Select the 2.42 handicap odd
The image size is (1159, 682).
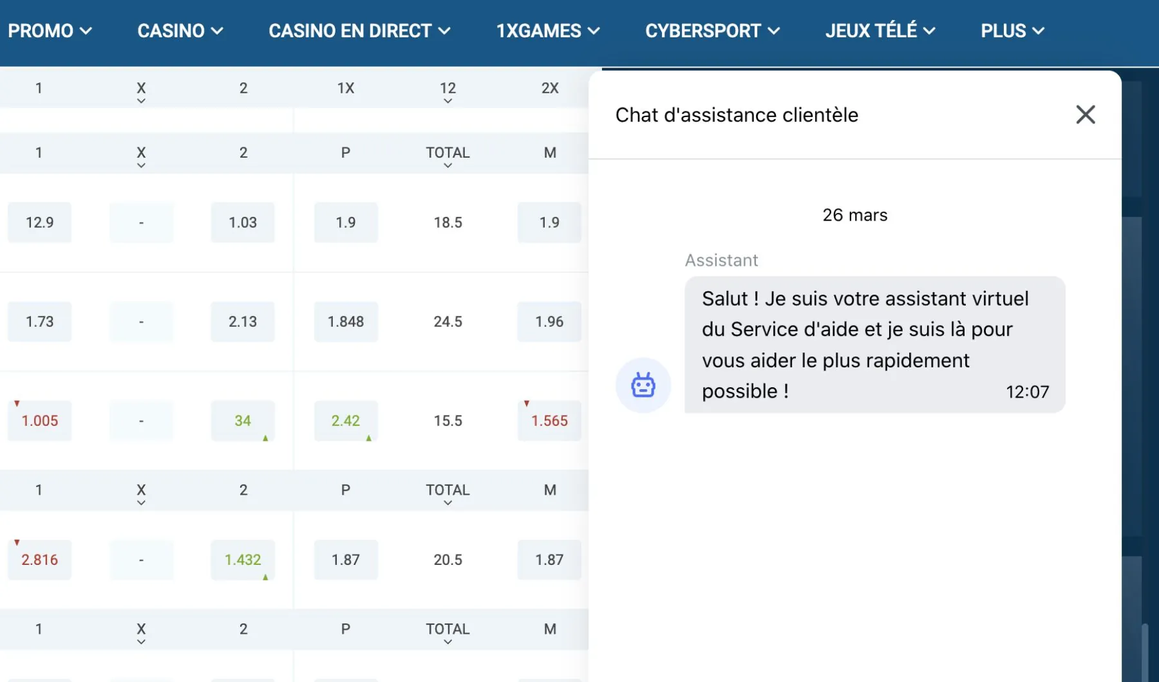click(346, 420)
